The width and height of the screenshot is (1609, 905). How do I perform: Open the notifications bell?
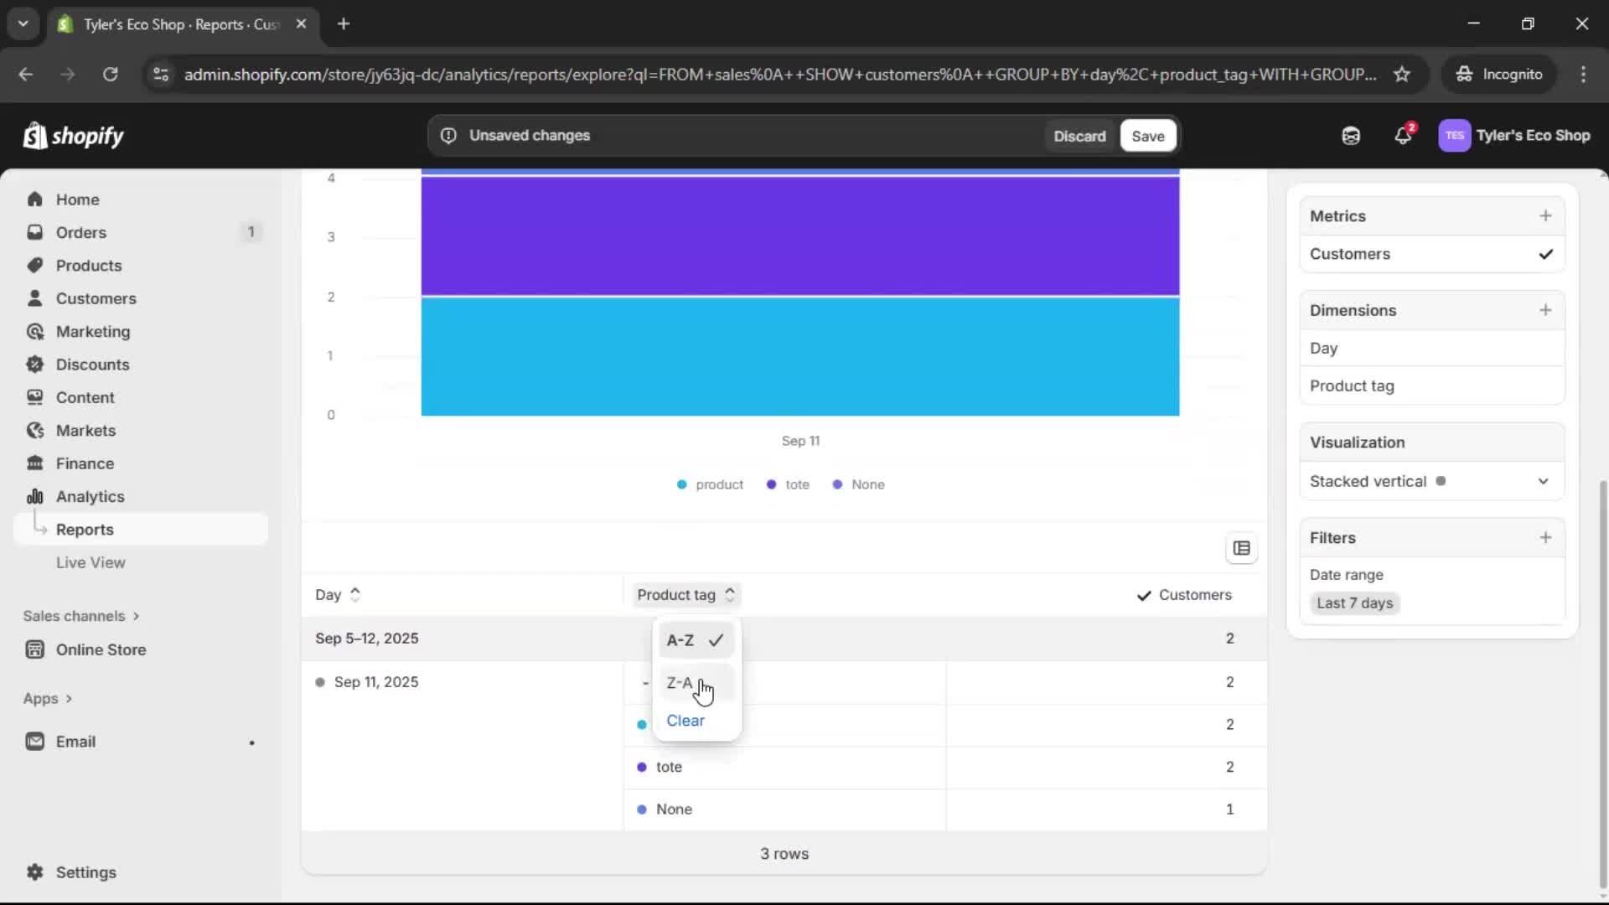(x=1404, y=135)
